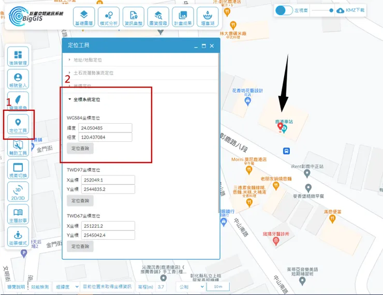Toggle the 左視窗 left window switch
383x295 pixels.
(x=284, y=10)
